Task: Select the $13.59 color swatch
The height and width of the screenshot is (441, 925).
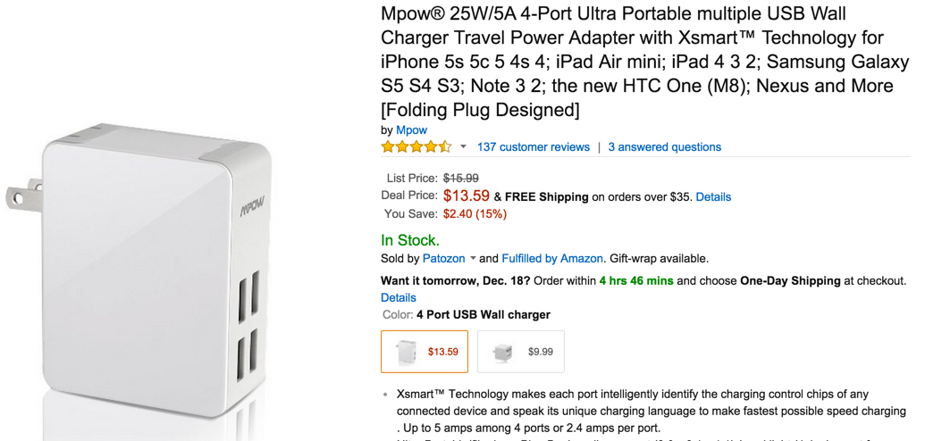Action: pyautogui.click(x=425, y=352)
